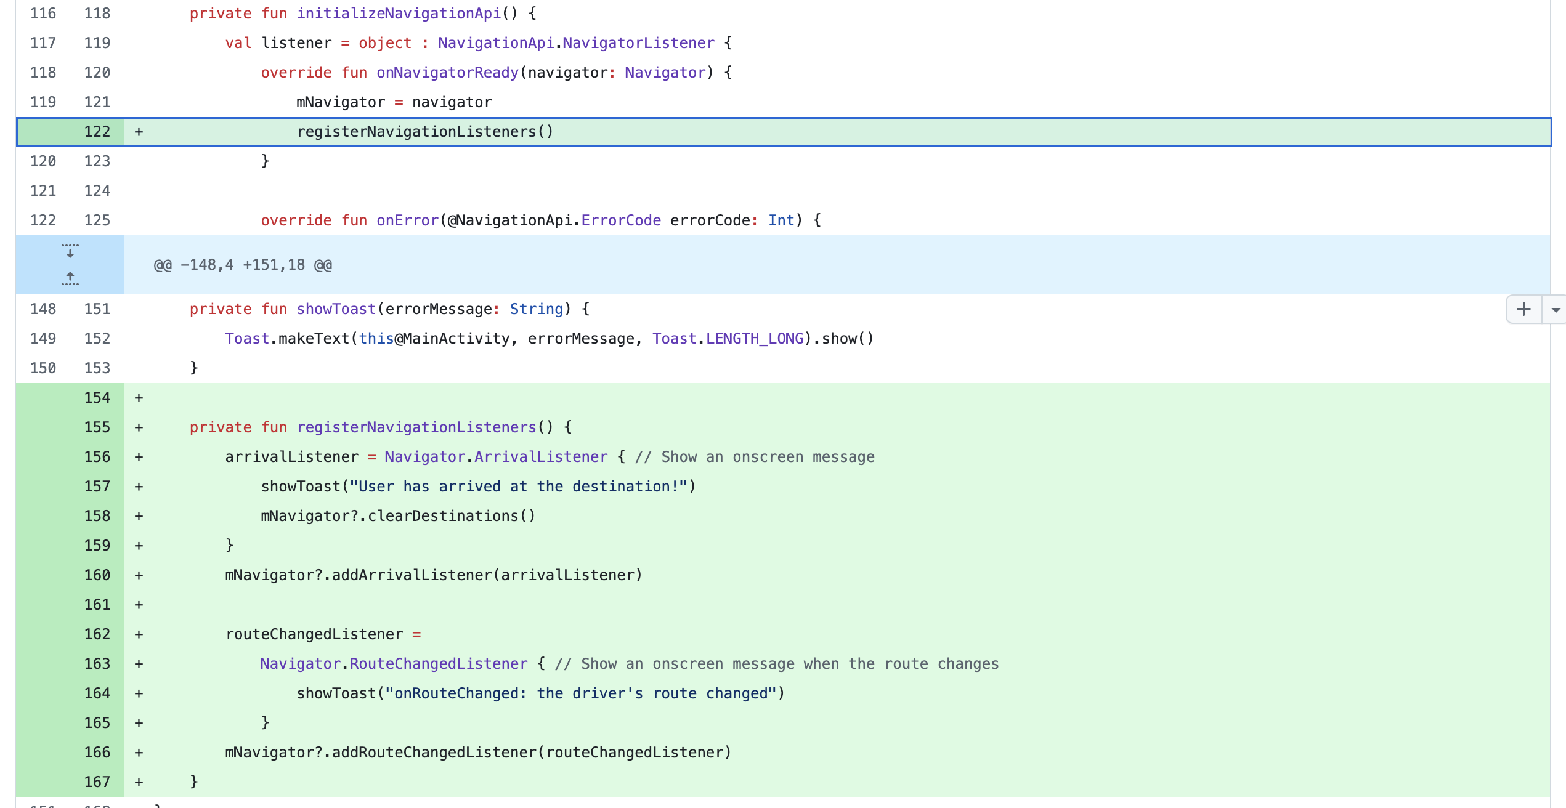Click new line number 155
The image size is (1566, 808).
click(x=97, y=427)
